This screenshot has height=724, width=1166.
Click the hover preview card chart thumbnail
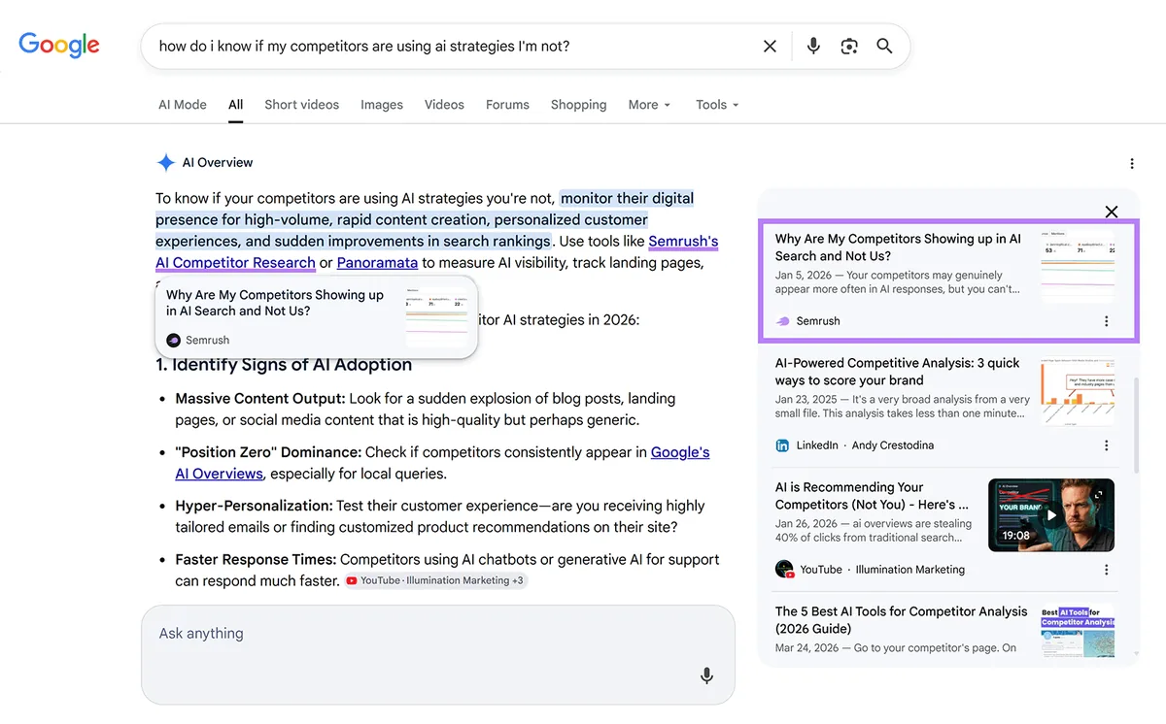[436, 316]
